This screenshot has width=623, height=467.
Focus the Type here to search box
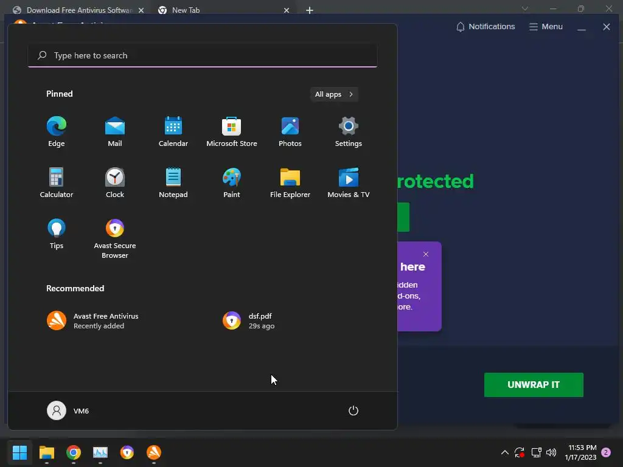click(x=203, y=55)
